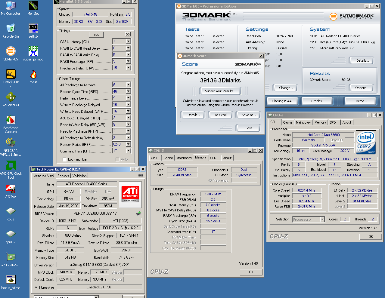Open ATITool desktop icon
This screenshot has height=298, width=385.
[x=11, y=191]
